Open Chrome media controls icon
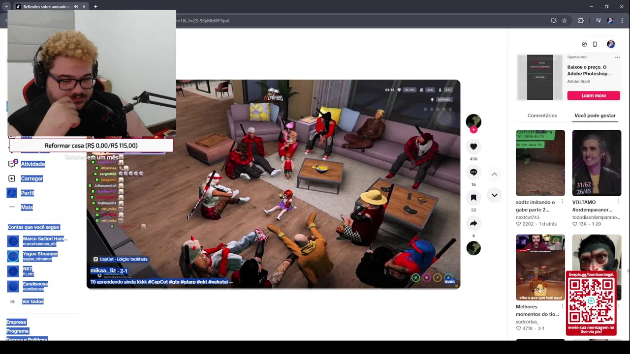630x354 pixels. tap(598, 21)
